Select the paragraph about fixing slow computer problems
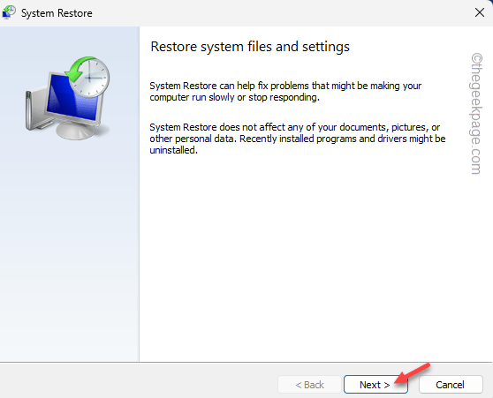 (x=285, y=92)
